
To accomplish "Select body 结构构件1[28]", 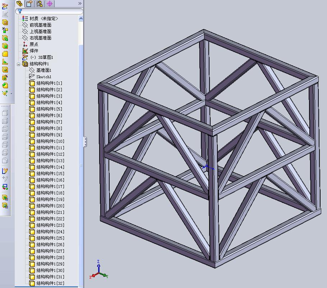I will click(50, 258).
